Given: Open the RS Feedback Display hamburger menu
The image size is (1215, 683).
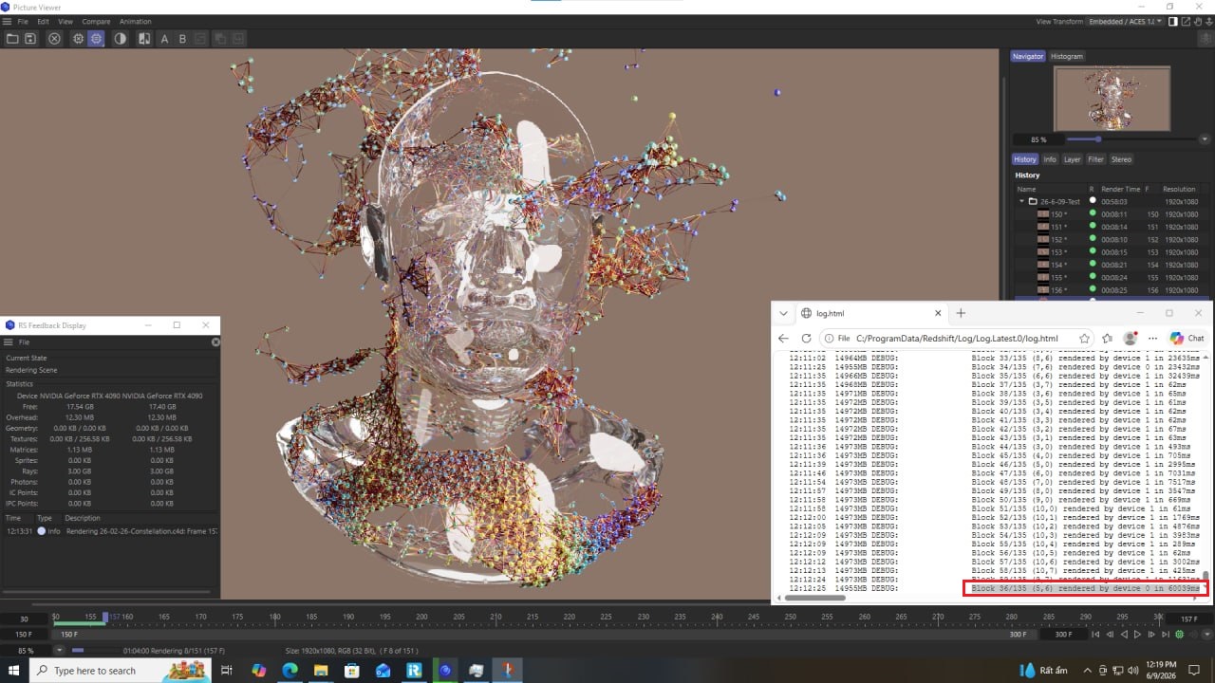Looking at the screenshot, I should tap(8, 341).
